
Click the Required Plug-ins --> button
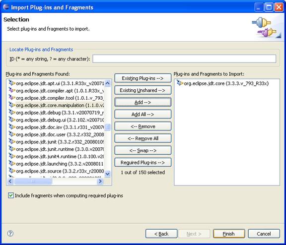click(x=143, y=162)
